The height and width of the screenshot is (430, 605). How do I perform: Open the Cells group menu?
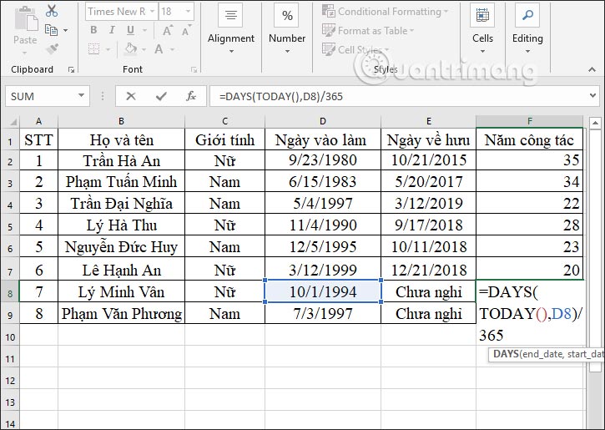(482, 29)
